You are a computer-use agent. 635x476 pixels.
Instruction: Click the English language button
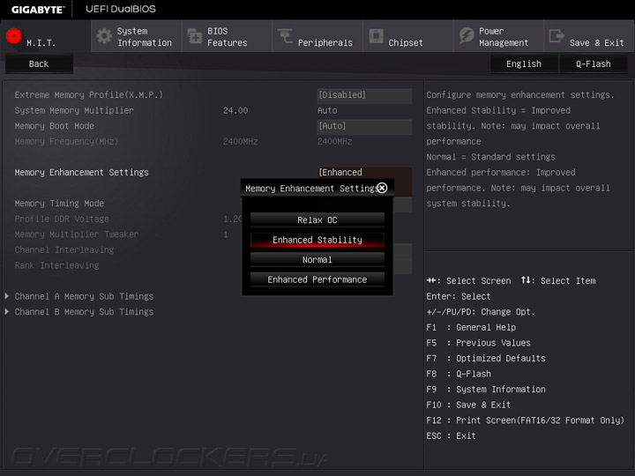pos(524,64)
